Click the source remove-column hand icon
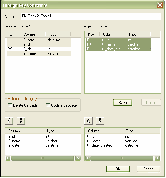Viewport: 166px width, 178px height. (21, 121)
